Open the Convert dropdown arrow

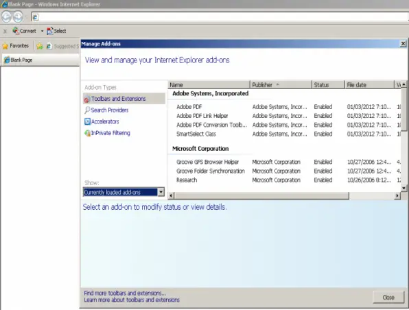(x=42, y=31)
